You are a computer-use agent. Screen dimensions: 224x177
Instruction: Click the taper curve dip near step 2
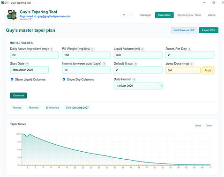click(27, 136)
